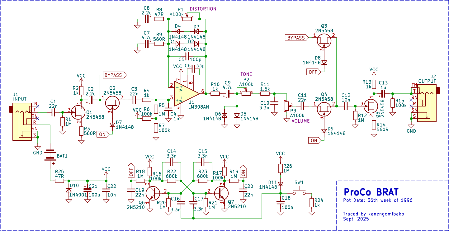
Task: Select the R26 1M resistor symbol
Action: [x=280, y=168]
